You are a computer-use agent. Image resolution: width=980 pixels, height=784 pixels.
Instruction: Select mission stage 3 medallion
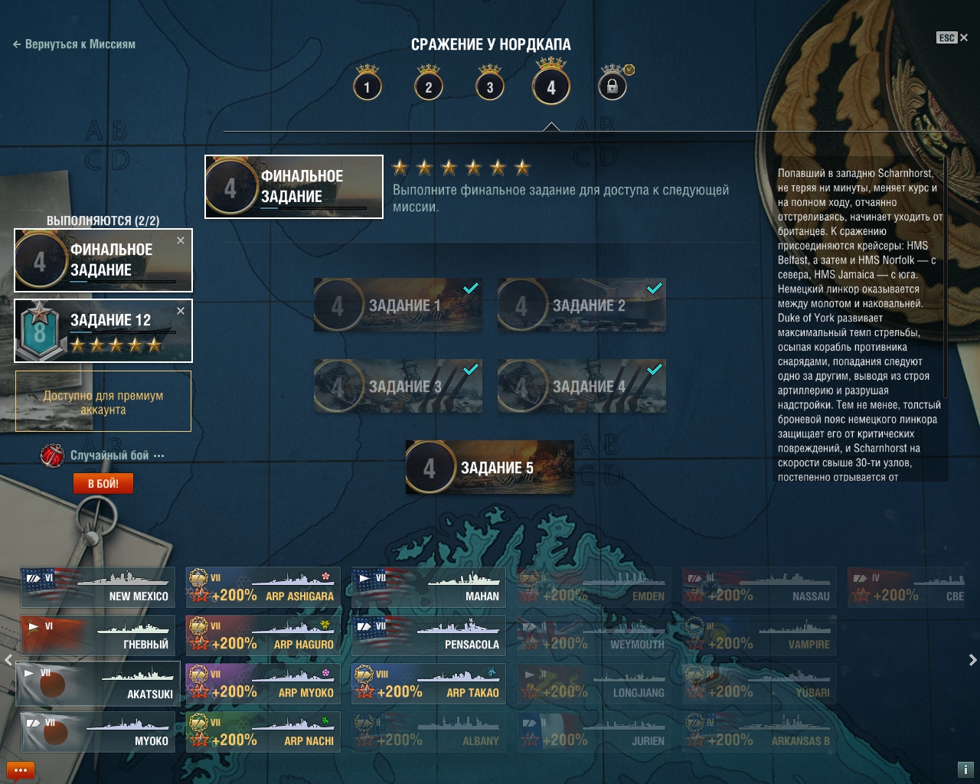(490, 87)
